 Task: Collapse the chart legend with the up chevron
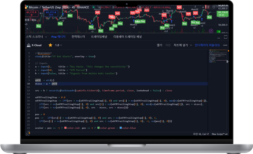pos(27,29)
